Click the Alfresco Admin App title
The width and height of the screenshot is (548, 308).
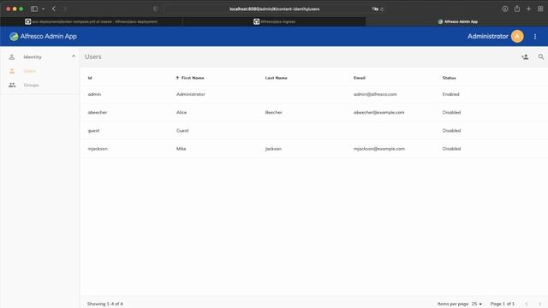(x=49, y=36)
